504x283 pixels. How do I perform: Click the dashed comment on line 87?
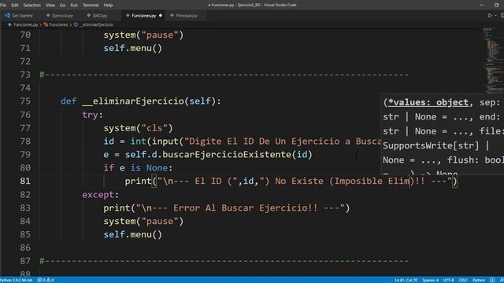(224, 261)
